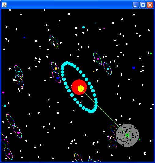This screenshot has height=163, width=155.
Task: Click the Java coffee cup icon in the title bar
Action: point(4,5)
